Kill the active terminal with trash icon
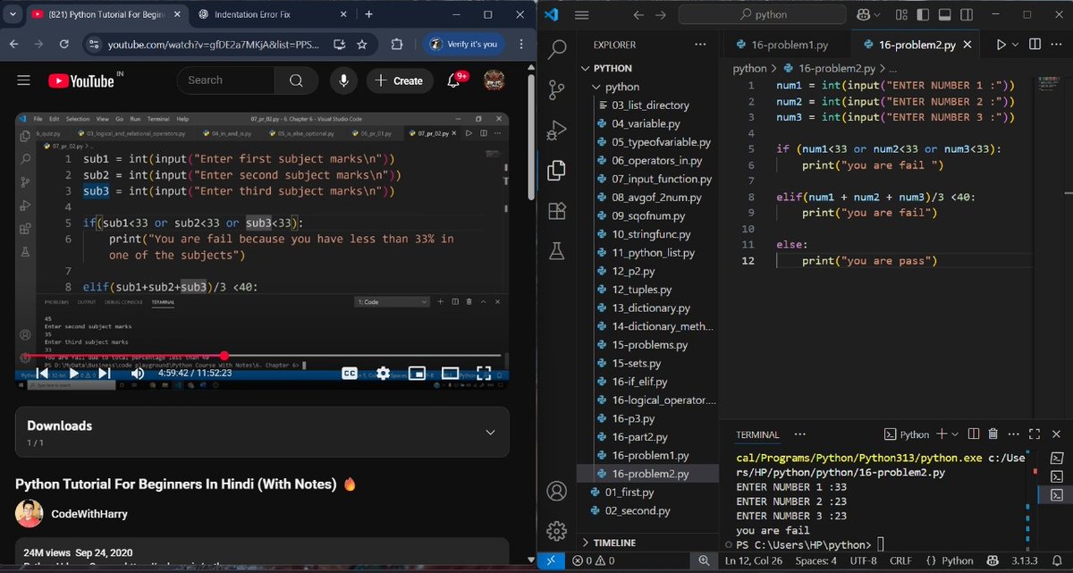The height and width of the screenshot is (573, 1073). (993, 434)
